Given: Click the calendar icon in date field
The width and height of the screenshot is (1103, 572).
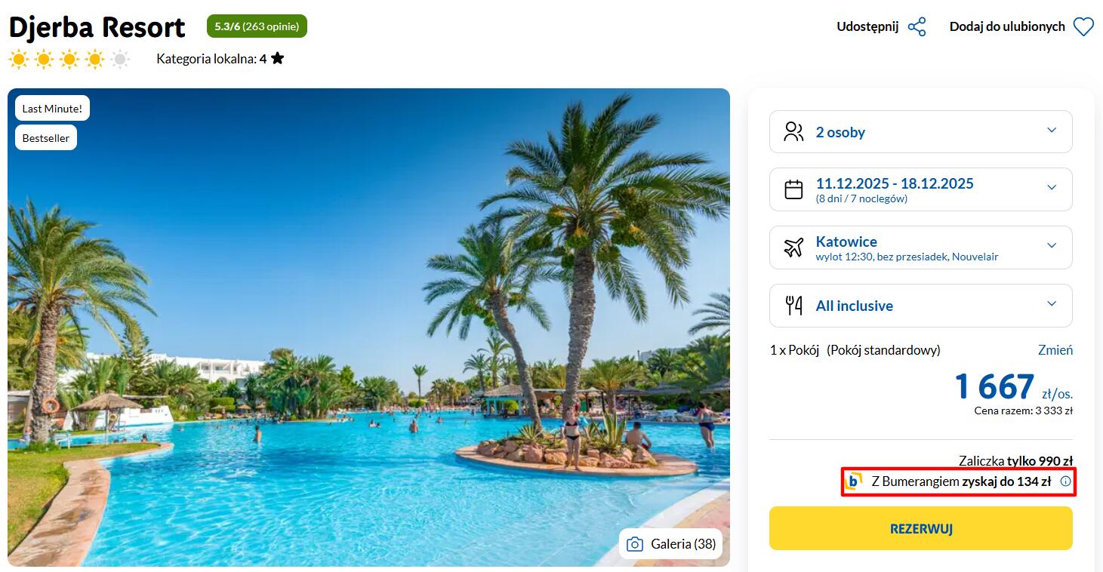Looking at the screenshot, I should pyautogui.click(x=793, y=189).
